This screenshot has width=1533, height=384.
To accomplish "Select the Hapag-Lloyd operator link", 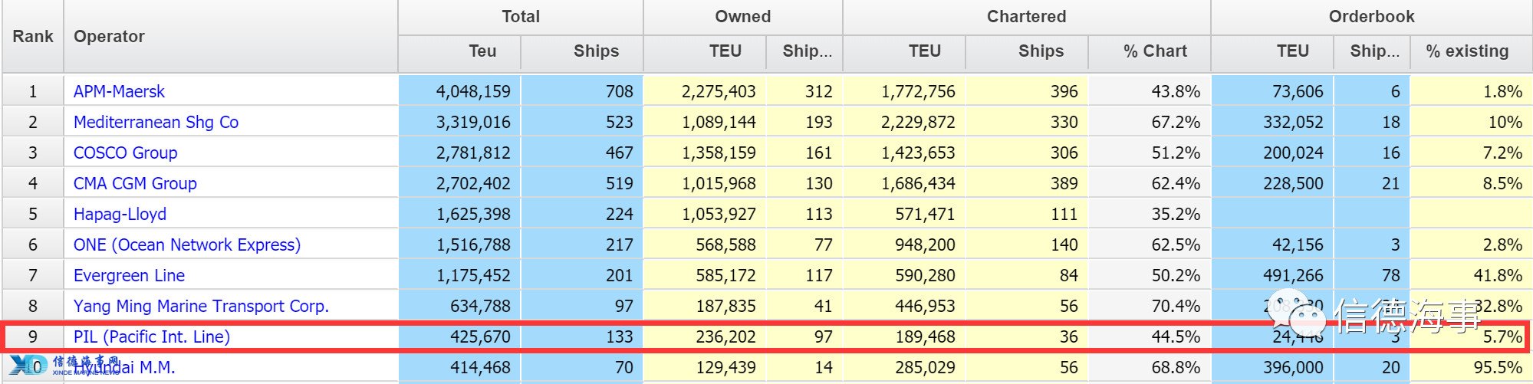I will point(120,214).
